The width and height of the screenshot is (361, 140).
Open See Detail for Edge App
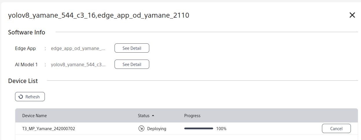[132, 48]
